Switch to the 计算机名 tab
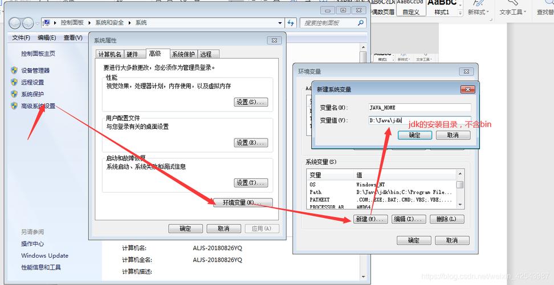 [110, 54]
